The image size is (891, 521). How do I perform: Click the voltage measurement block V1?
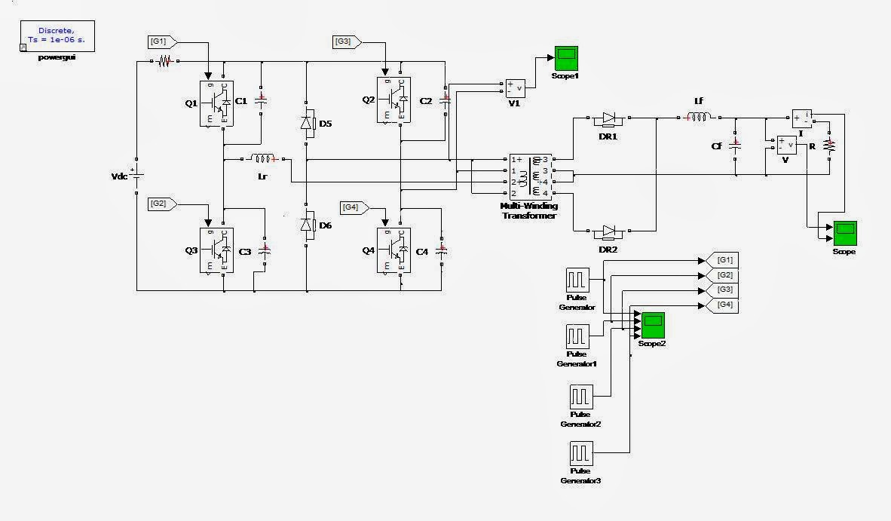click(516, 89)
